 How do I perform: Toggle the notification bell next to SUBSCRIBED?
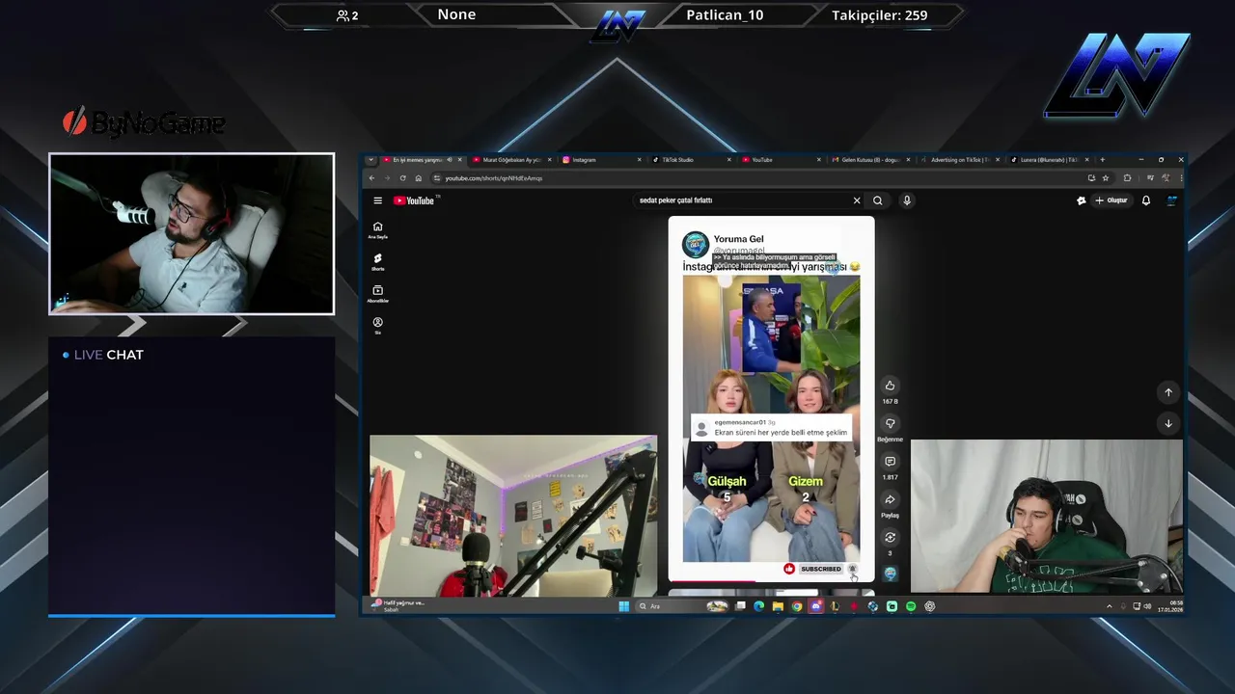(x=852, y=569)
